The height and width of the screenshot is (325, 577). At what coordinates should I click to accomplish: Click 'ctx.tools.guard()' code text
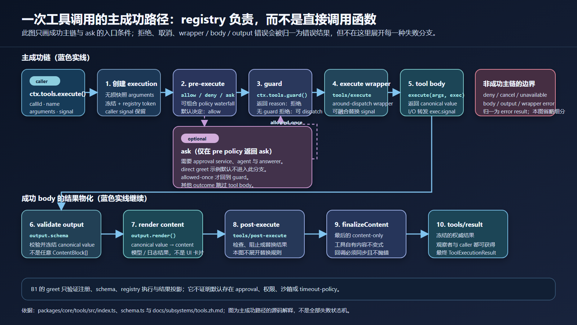[x=282, y=95]
